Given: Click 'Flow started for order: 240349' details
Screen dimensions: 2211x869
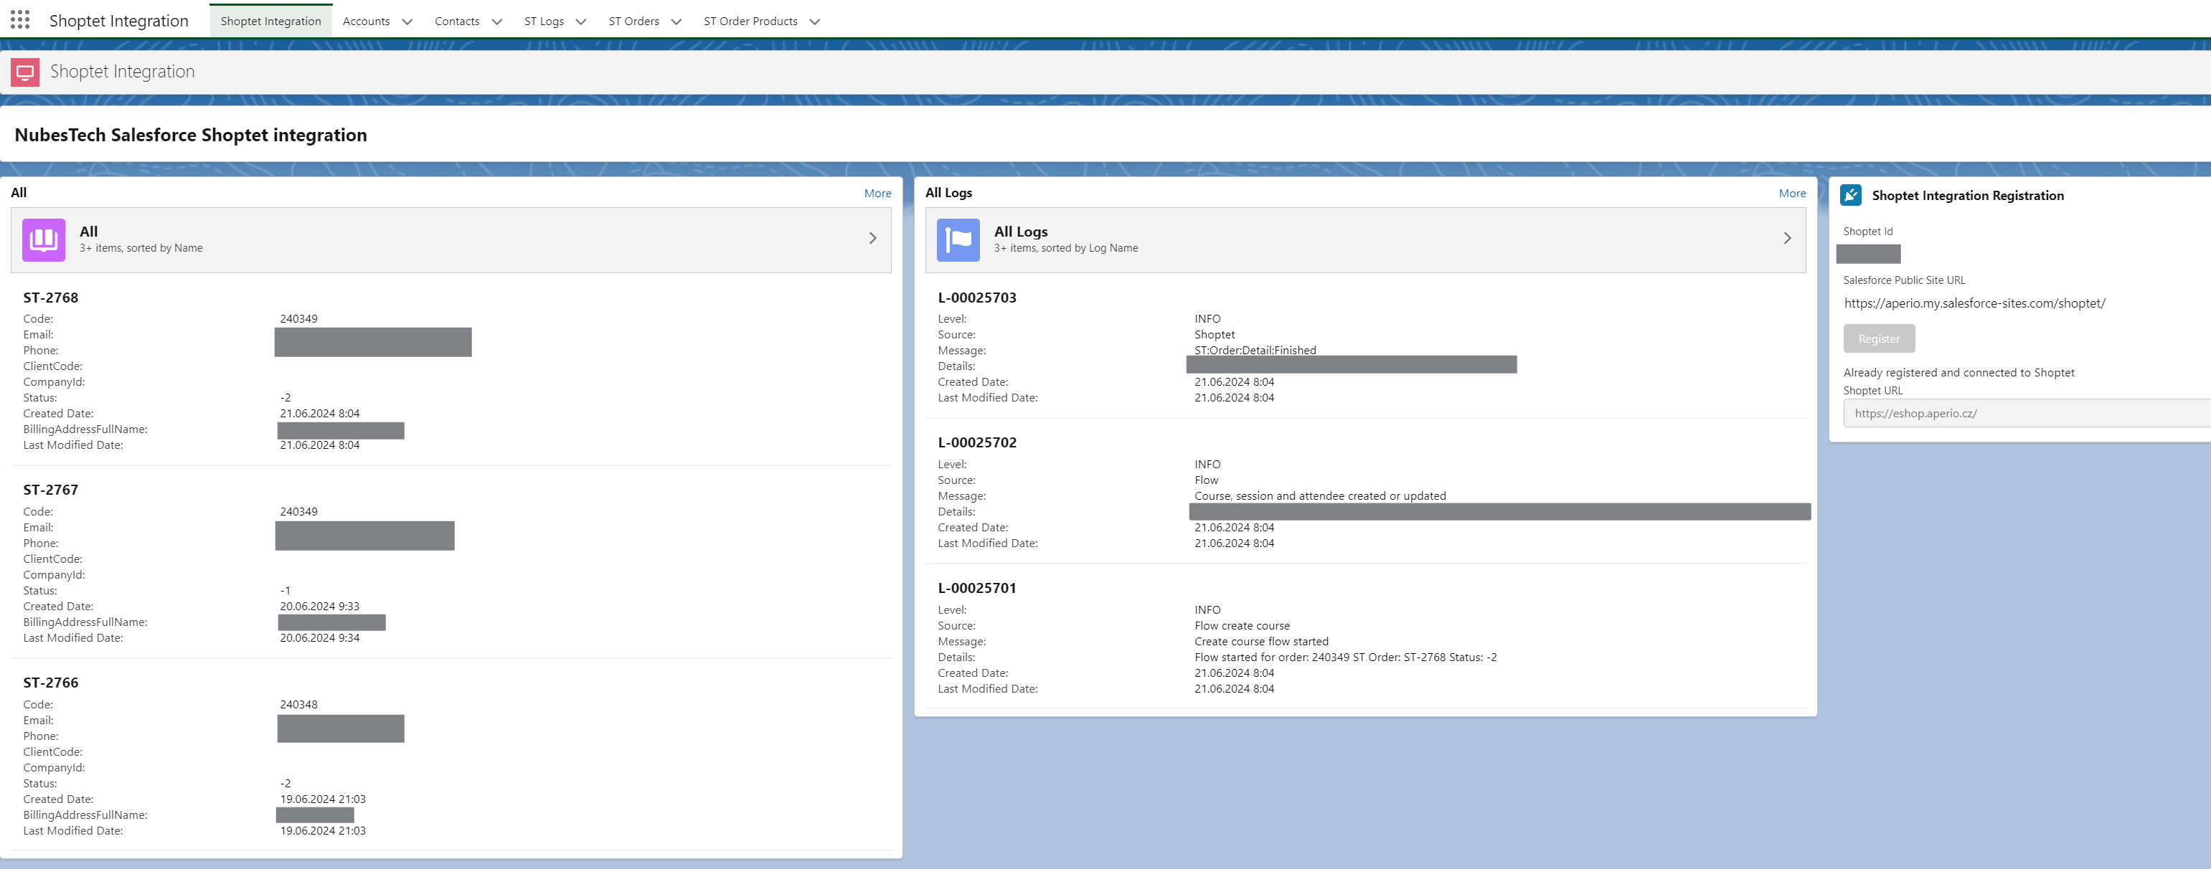Looking at the screenshot, I should 1345,657.
